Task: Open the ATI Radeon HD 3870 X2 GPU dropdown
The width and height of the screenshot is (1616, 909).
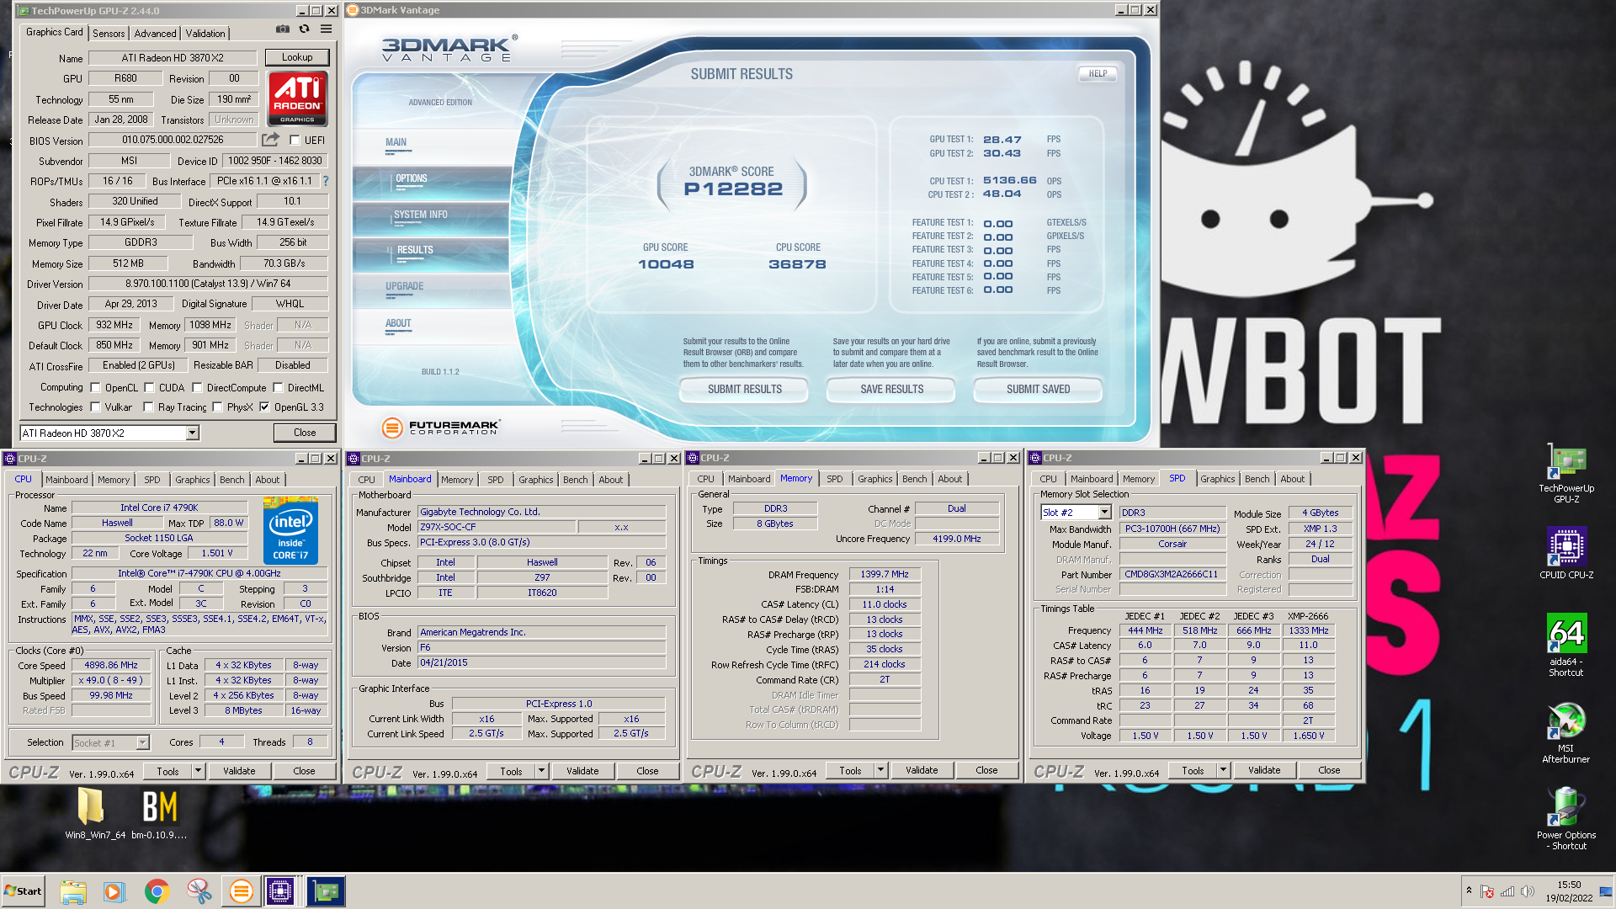Action: pyautogui.click(x=192, y=433)
